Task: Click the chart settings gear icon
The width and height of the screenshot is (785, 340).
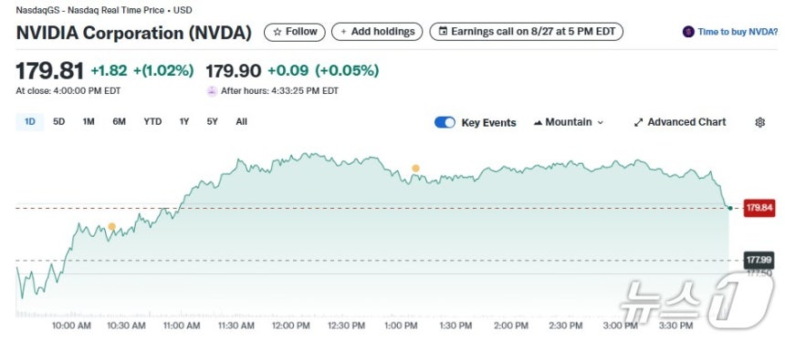Action: tap(760, 122)
